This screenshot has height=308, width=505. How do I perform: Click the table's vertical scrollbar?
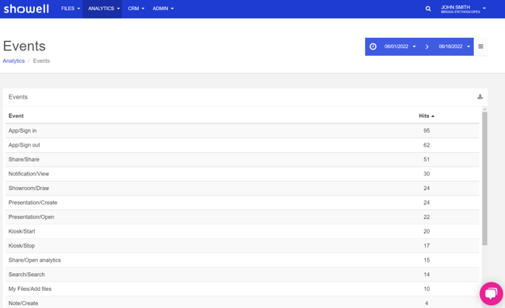click(x=484, y=178)
